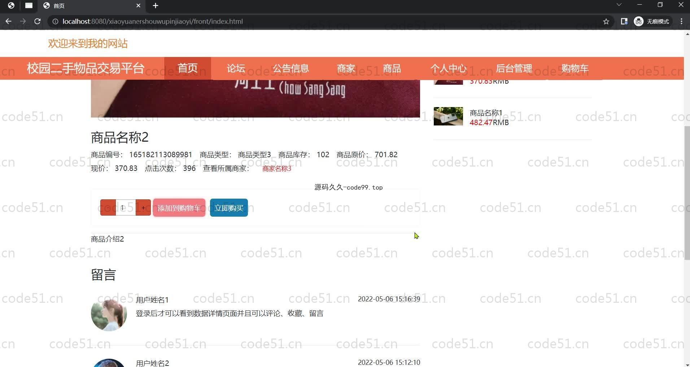This screenshot has height=367, width=690.
Task: Open the 商家 navigation item
Action: [346, 68]
